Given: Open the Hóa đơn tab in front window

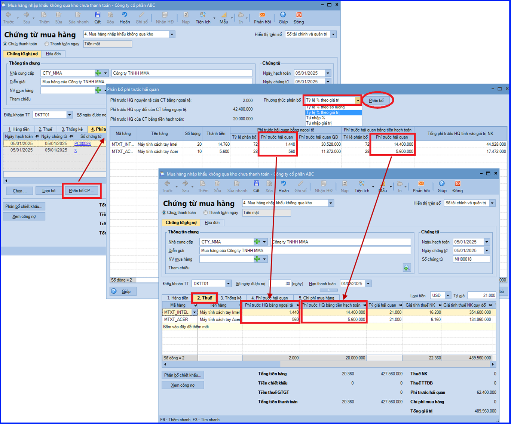Looking at the screenshot, I should [x=212, y=222].
